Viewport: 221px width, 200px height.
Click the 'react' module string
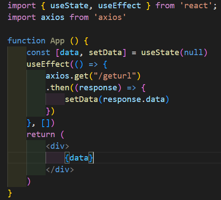pyautogui.click(x=196, y=6)
